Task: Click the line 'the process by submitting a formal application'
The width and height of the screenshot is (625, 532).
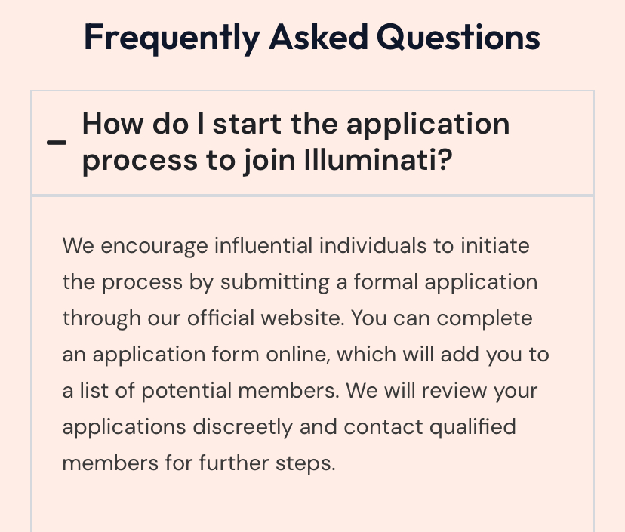Action: 300,282
